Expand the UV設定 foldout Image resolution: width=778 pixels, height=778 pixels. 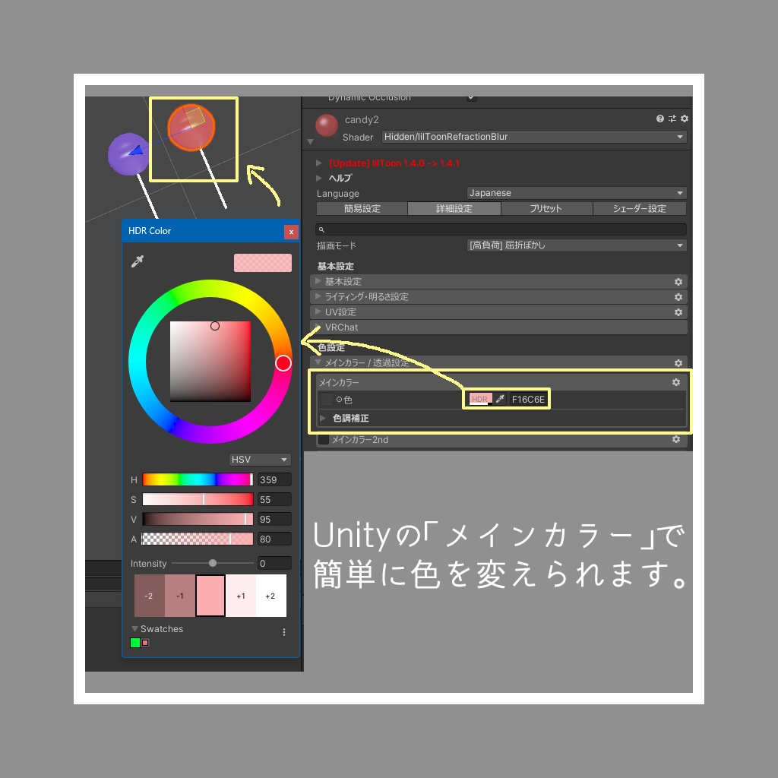point(318,312)
